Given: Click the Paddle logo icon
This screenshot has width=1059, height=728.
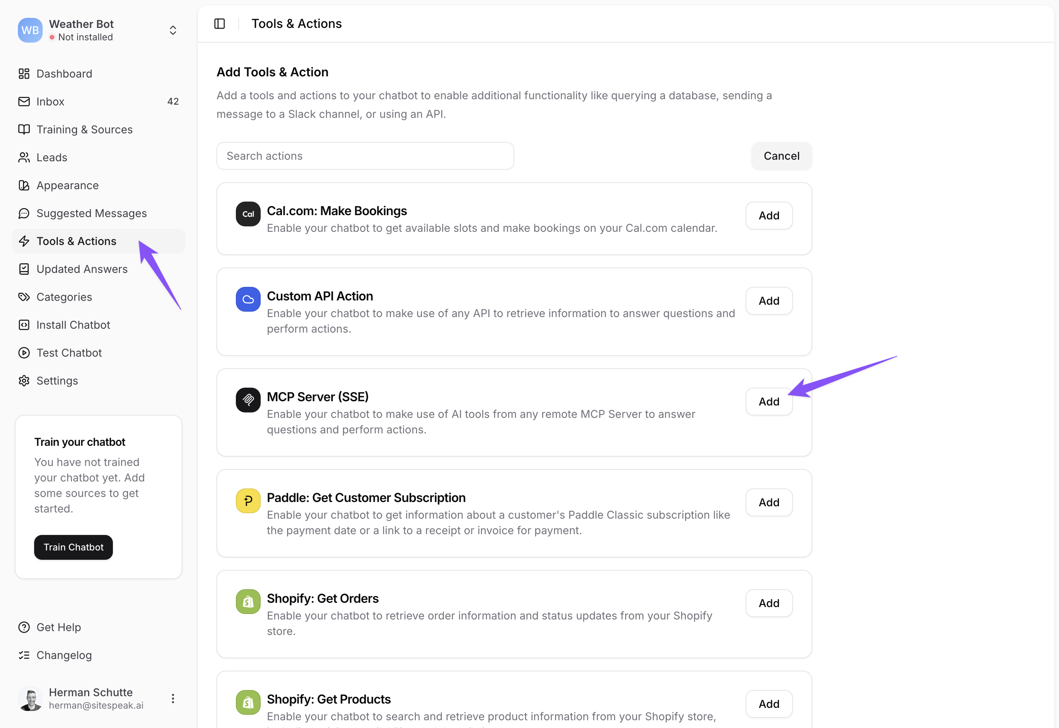Looking at the screenshot, I should click(x=248, y=501).
